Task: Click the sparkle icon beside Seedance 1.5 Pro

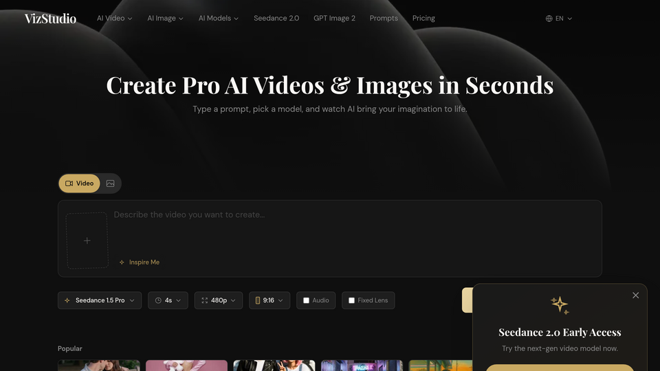Action: coord(67,300)
